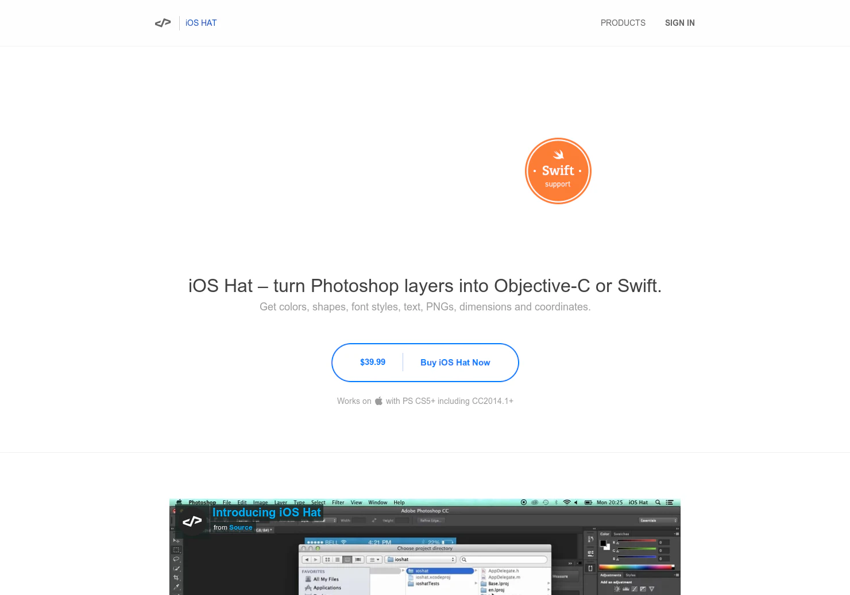Viewport: 850px width, 595px height.
Task: Click the Buy iOS Hat Now button
Action: [x=455, y=363]
